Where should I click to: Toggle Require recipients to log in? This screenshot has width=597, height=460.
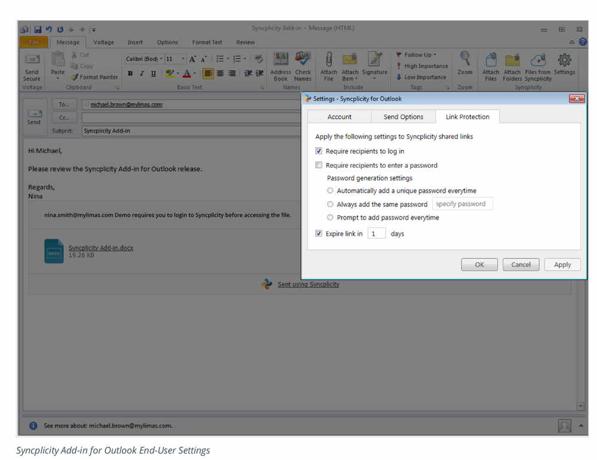pyautogui.click(x=319, y=151)
